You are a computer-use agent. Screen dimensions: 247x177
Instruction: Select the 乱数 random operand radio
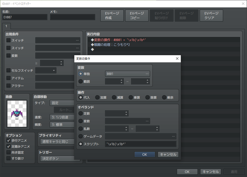click(x=81, y=129)
